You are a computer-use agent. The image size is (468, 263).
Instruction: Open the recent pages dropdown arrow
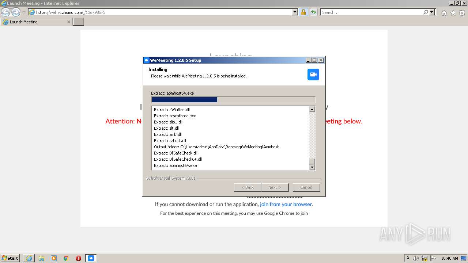(x=24, y=12)
